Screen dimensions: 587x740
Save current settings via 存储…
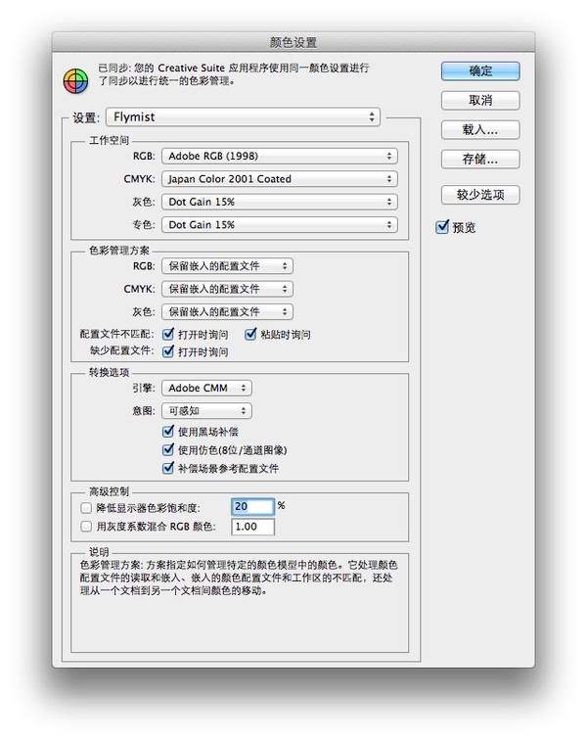coord(480,160)
